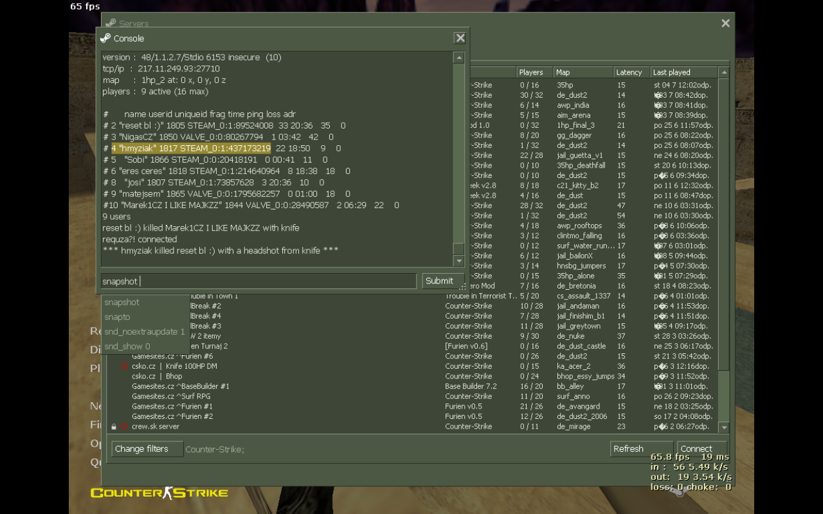
Task: Click the console scroll down arrow
Action: [458, 261]
